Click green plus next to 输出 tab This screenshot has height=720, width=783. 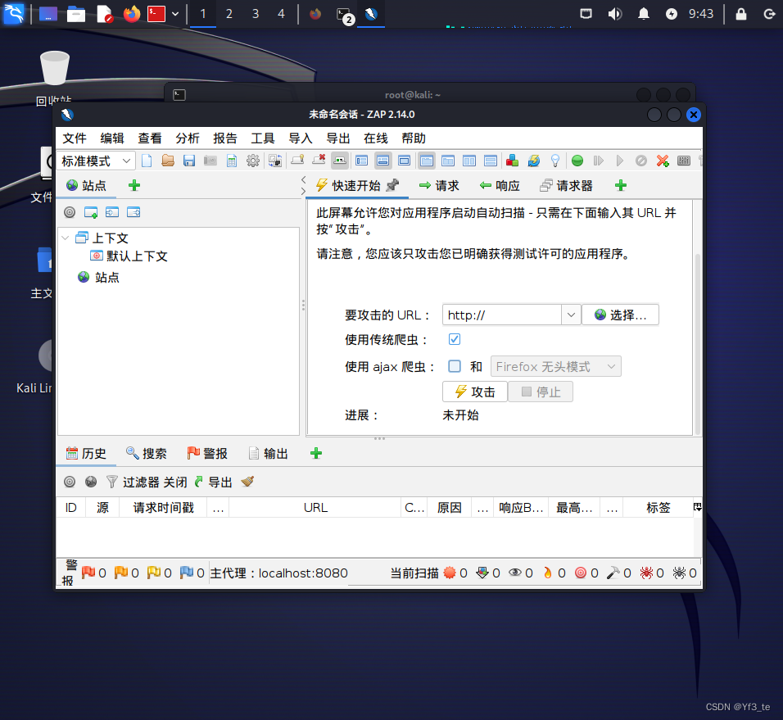click(x=316, y=453)
